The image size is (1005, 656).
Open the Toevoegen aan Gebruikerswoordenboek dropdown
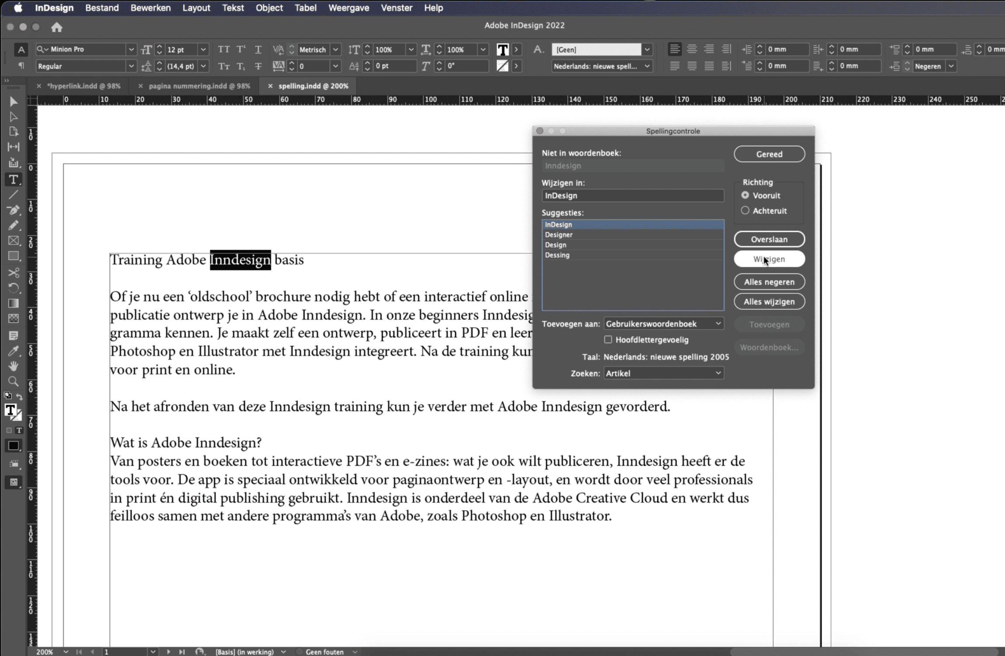pyautogui.click(x=663, y=324)
